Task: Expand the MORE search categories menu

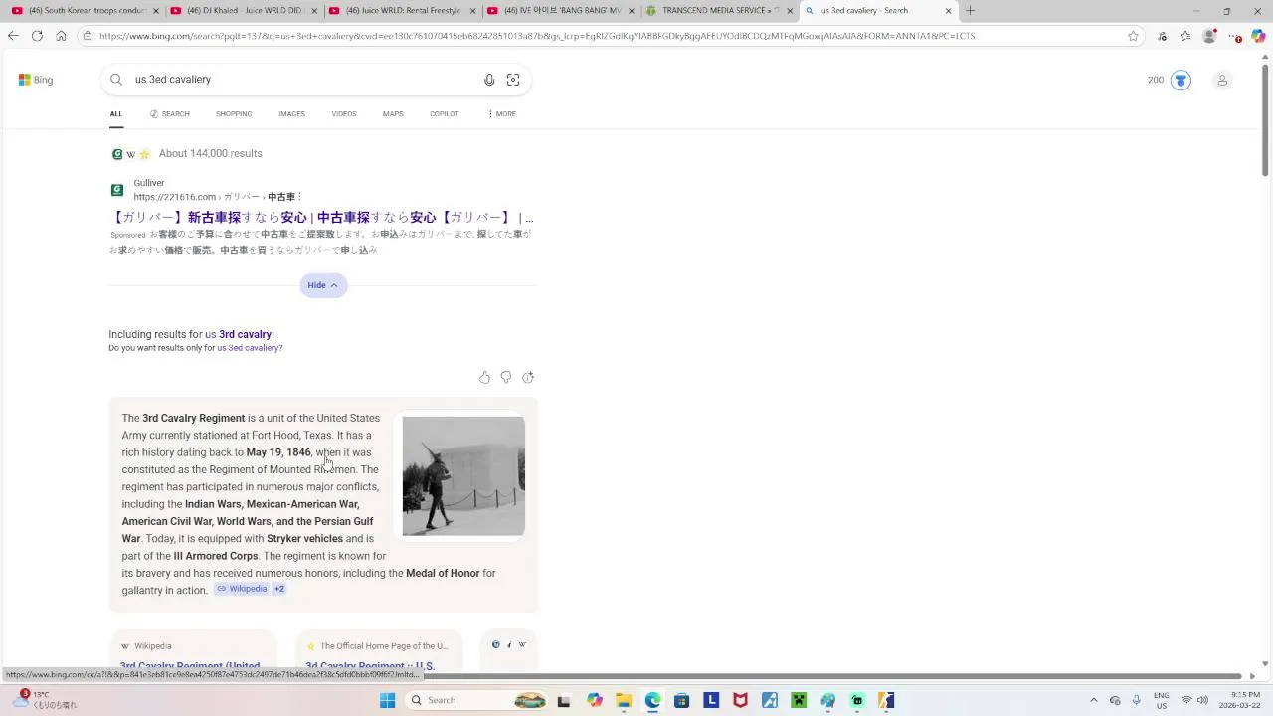Action: pyautogui.click(x=502, y=114)
